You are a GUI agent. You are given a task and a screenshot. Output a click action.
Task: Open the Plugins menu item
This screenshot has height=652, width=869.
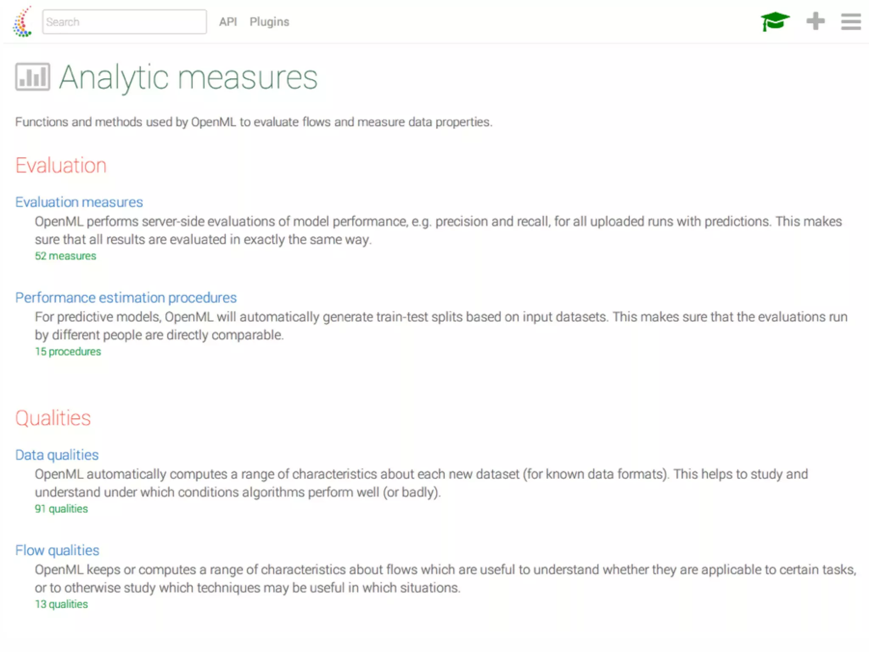coord(269,22)
